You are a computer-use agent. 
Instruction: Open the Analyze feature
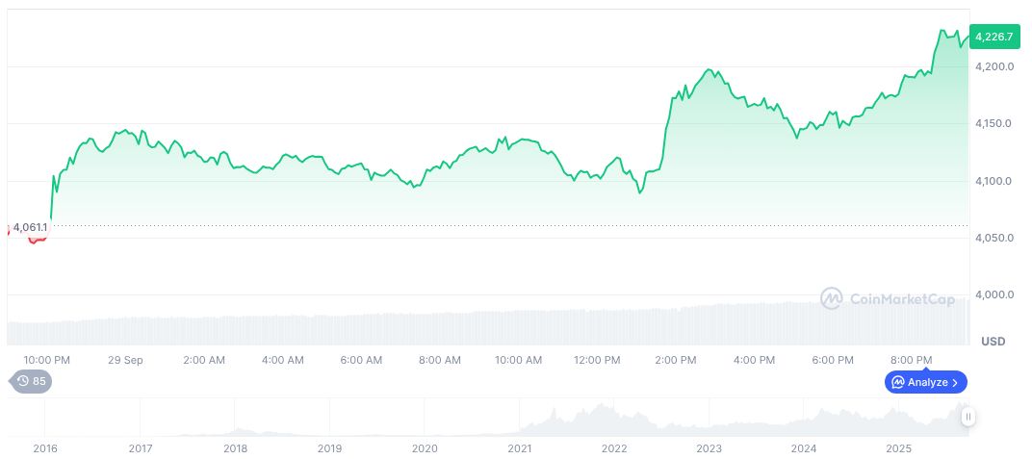[925, 382]
